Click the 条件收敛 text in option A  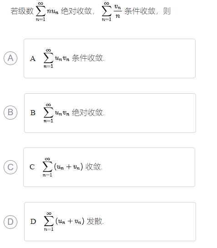pos(88,58)
